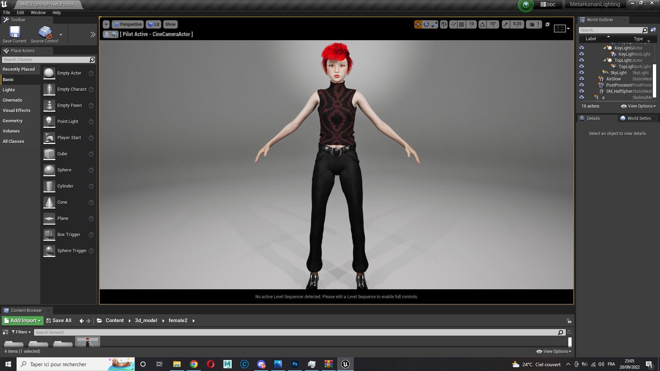This screenshot has width=660, height=371.
Task: Toggle scale snapping on or off
Action: click(506, 24)
